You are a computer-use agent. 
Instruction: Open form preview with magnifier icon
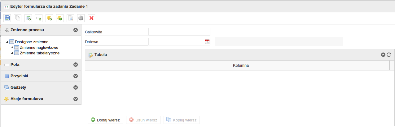(x=70, y=18)
